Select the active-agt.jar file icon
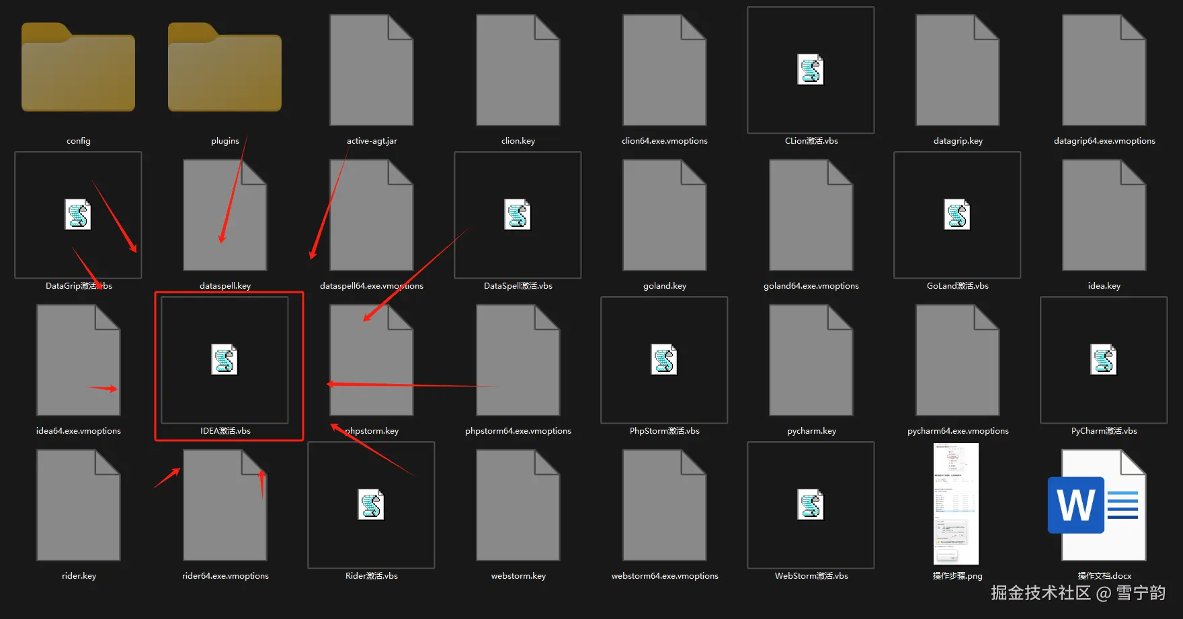Image resolution: width=1183 pixels, height=619 pixels. [372, 70]
